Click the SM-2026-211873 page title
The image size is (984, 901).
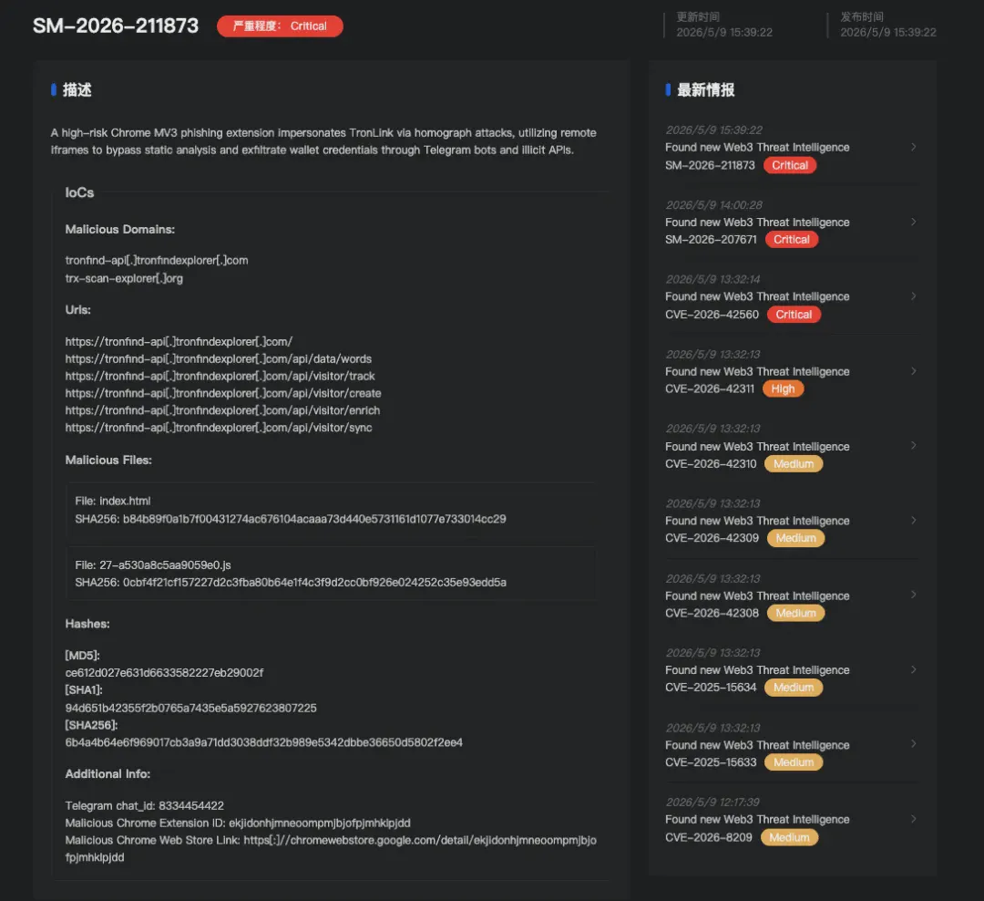(116, 26)
